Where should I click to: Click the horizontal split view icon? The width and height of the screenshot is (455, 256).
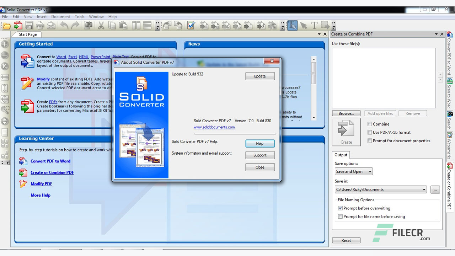coord(147,26)
